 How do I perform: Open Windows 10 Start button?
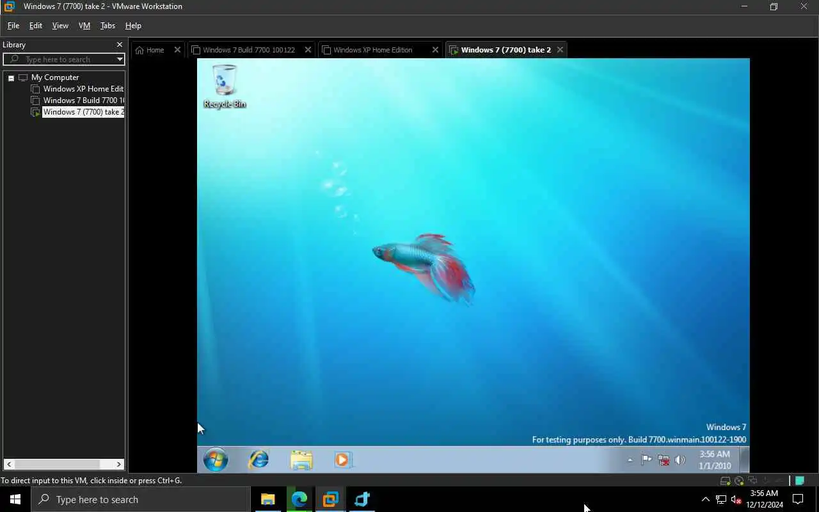pos(15,499)
